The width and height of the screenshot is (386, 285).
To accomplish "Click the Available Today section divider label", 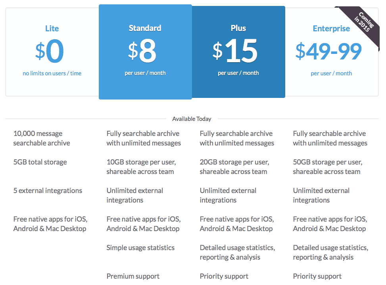I will [192, 119].
